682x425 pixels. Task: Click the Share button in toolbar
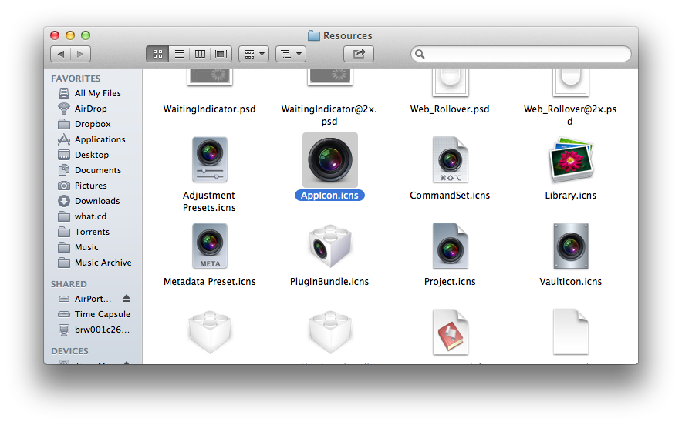tap(359, 54)
